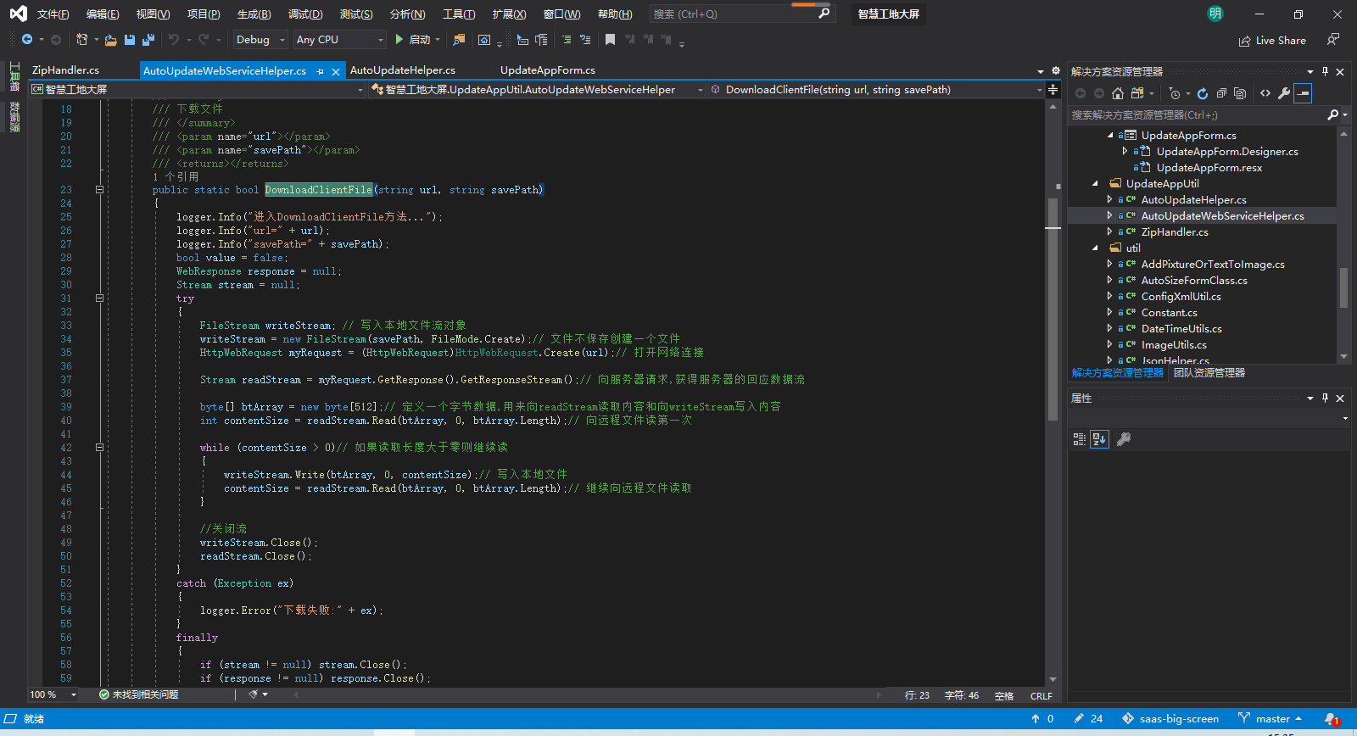Close the AutoUpdateWebServiceHelper.cs tab
Screen dimensions: 1357x736
(x=336, y=71)
